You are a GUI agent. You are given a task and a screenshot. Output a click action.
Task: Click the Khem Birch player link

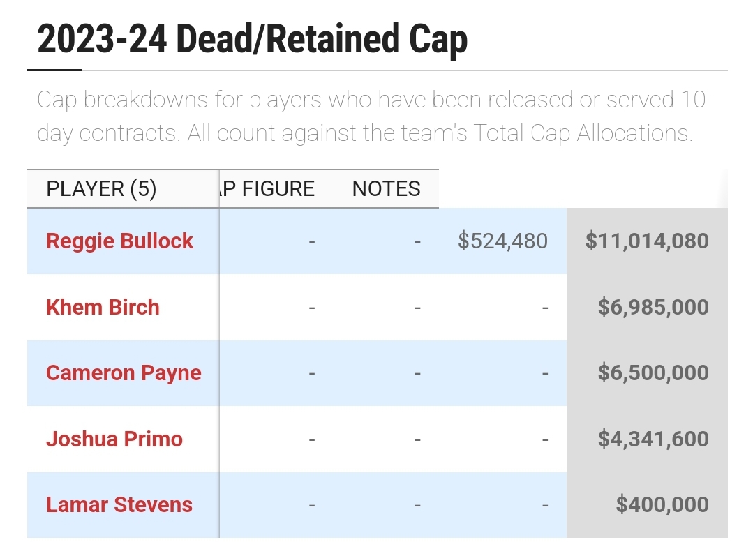[103, 307]
